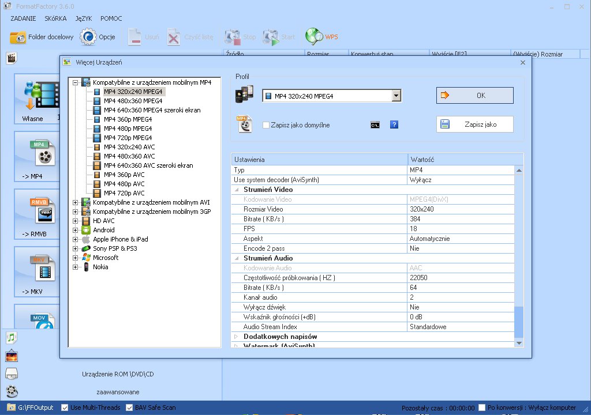Screen dimensions: 591x415
Task: Expand Kompatybilne z urządzeniem mobilnym AVI node
Action: [x=76, y=203]
